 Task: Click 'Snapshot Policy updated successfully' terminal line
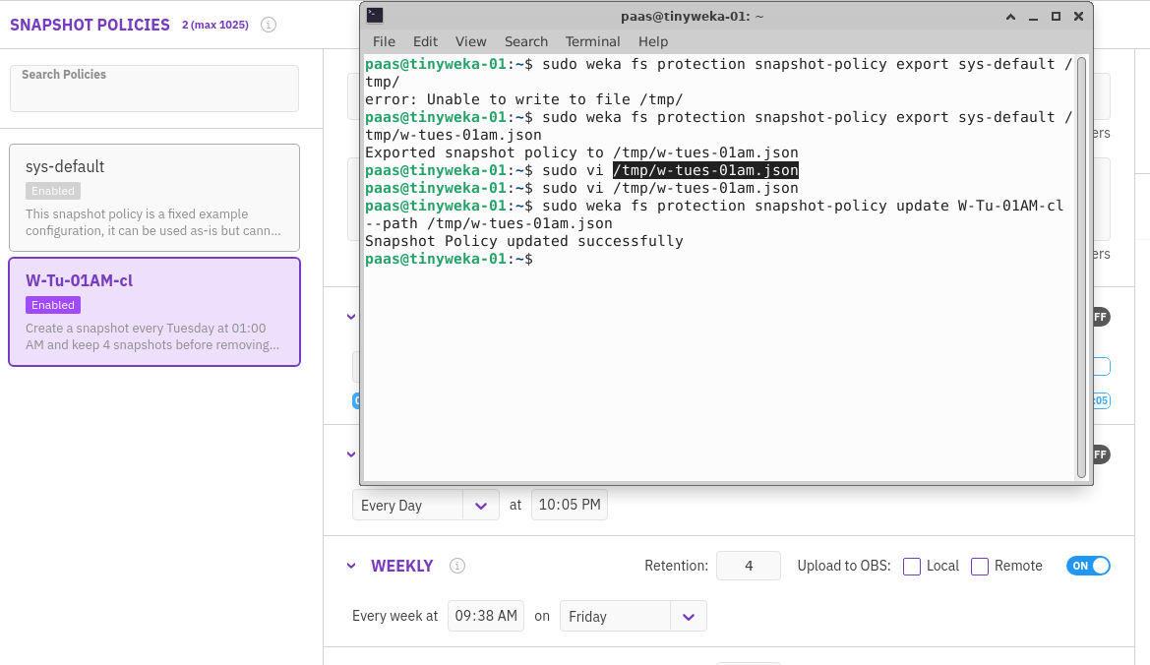(x=524, y=241)
